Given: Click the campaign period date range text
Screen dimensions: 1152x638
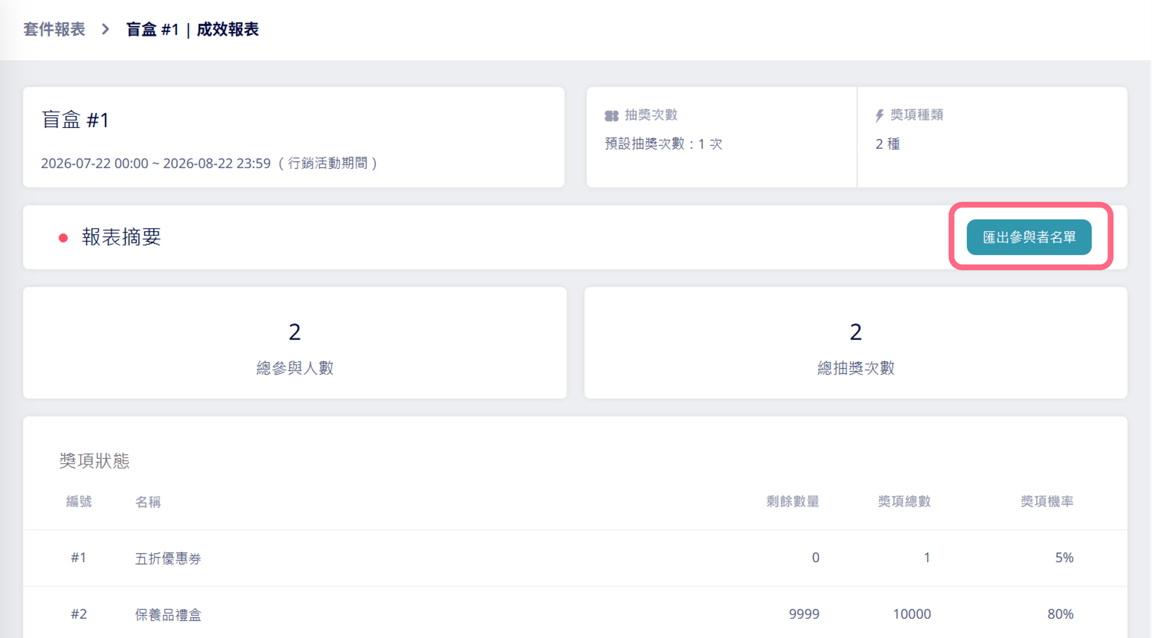Looking at the screenshot, I should point(209,163).
